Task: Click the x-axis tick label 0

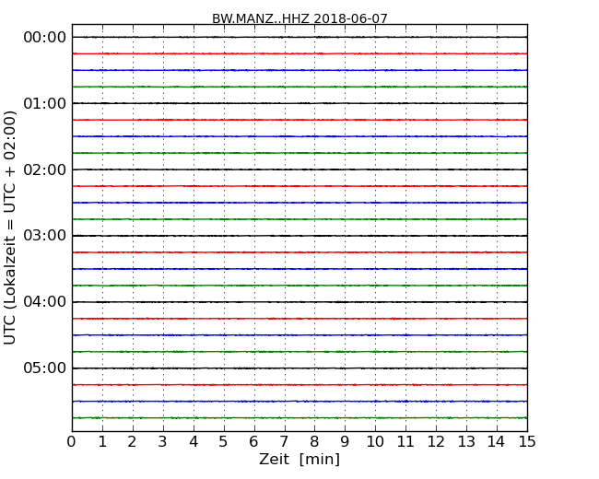Action: point(72,442)
